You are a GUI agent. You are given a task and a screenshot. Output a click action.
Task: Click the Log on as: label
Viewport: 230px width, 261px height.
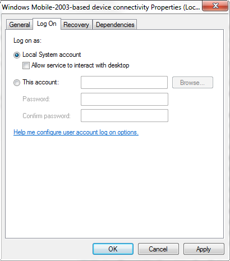tap(27, 40)
